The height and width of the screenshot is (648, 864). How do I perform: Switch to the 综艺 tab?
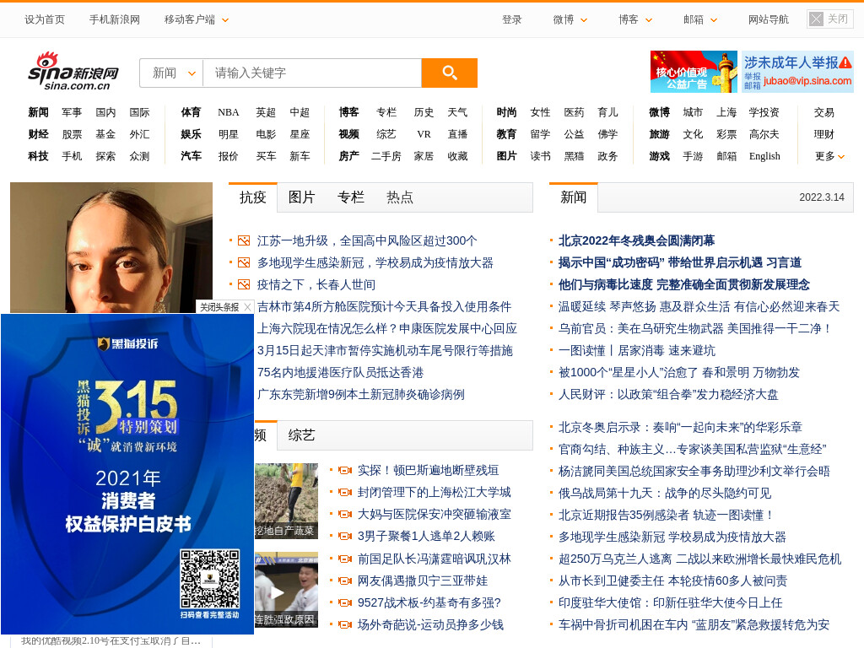(301, 435)
